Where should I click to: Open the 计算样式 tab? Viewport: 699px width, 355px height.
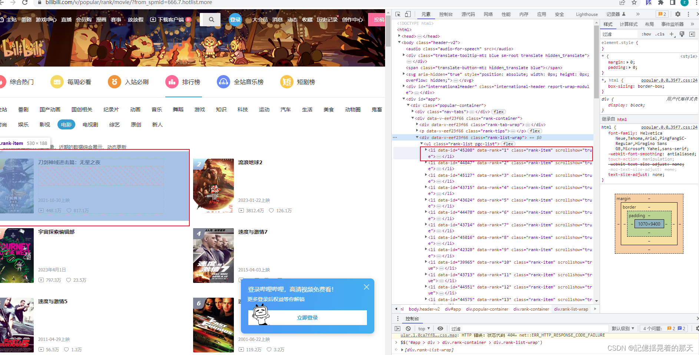pos(629,24)
